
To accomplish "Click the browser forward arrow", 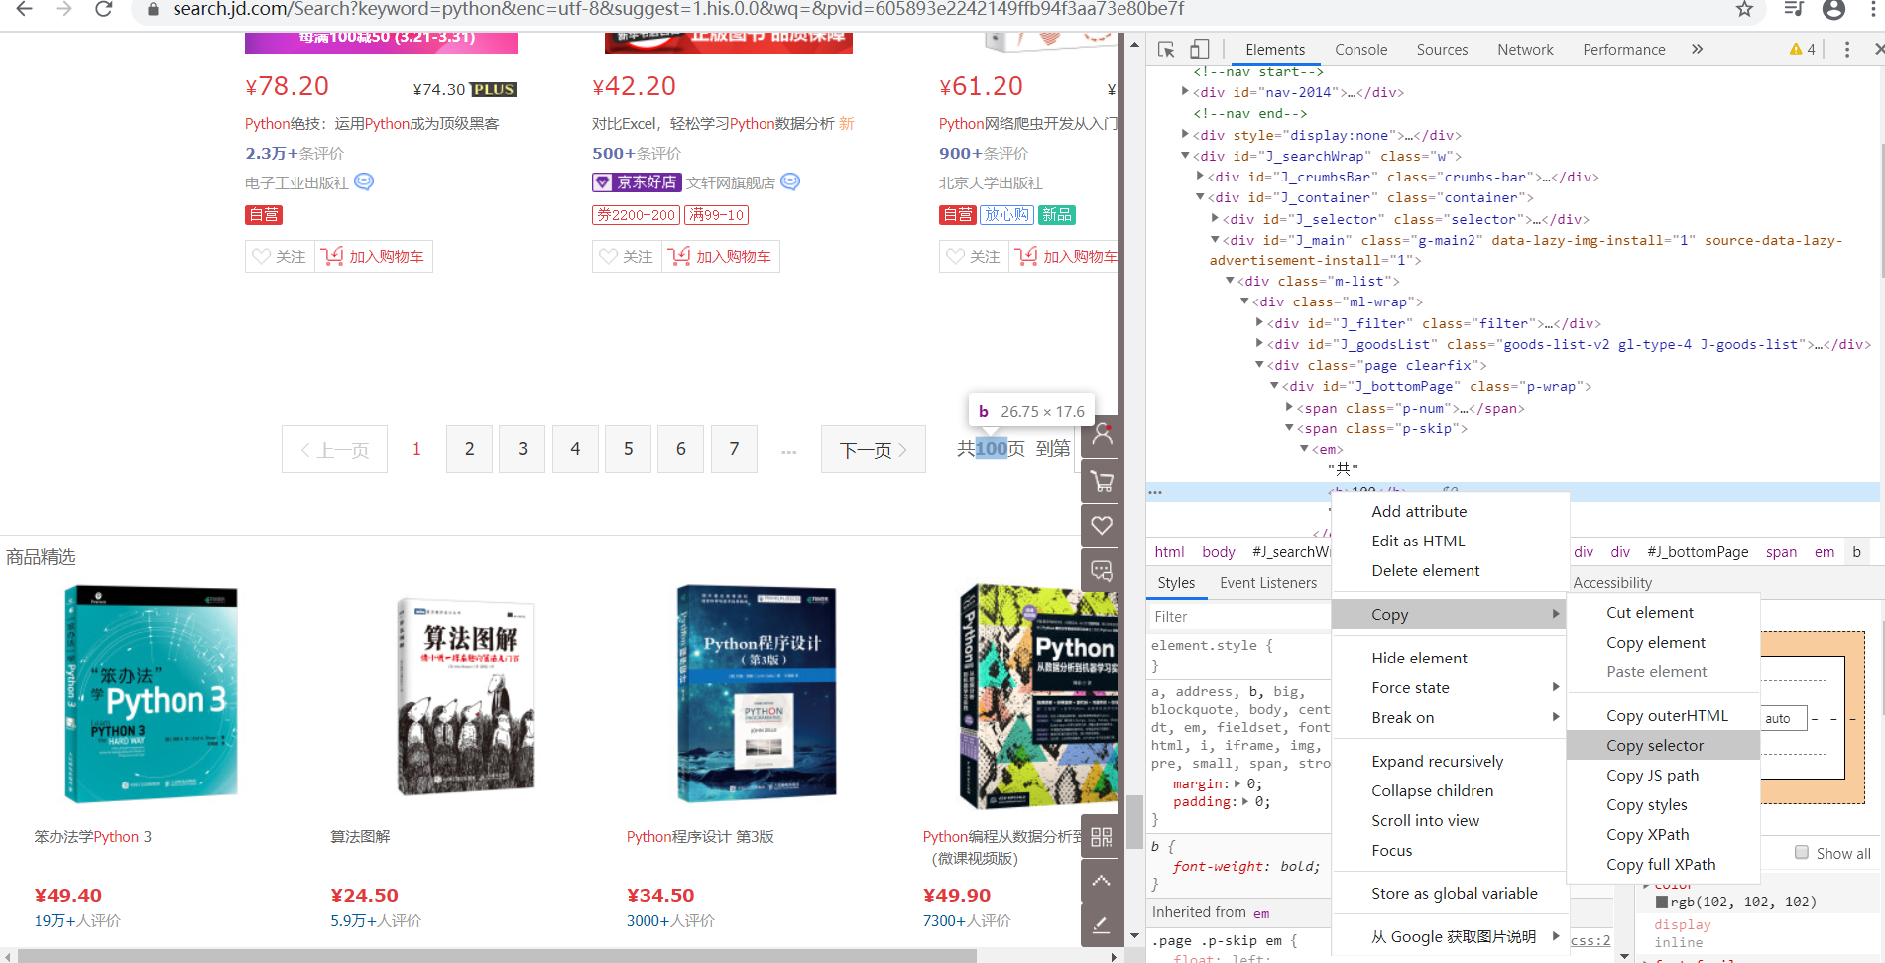I will pyautogui.click(x=63, y=9).
